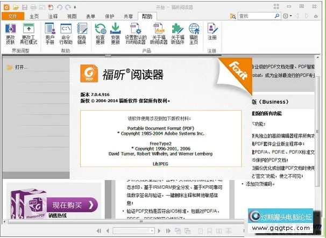Screen dimensions: 326x238
Task: Open 关于福昕阅读器 about reader
Action: click(159, 34)
